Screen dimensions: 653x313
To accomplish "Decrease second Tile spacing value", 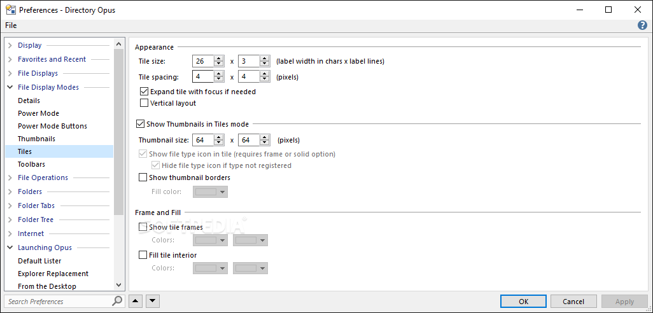I will point(265,80).
